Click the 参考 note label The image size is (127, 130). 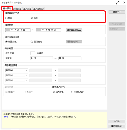click(x=6, y=117)
